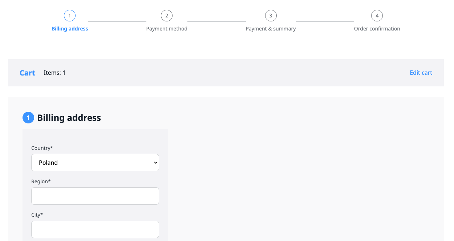The image size is (454, 241).
Task: Go to the Payment method step label
Action: point(167,29)
